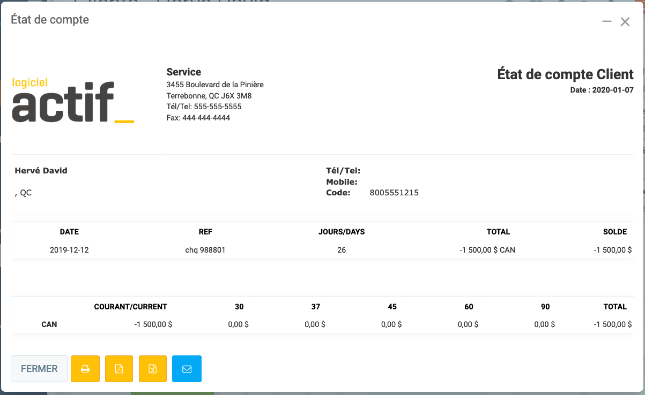Click the État de compte Client heading
The image size is (645, 395).
(565, 74)
